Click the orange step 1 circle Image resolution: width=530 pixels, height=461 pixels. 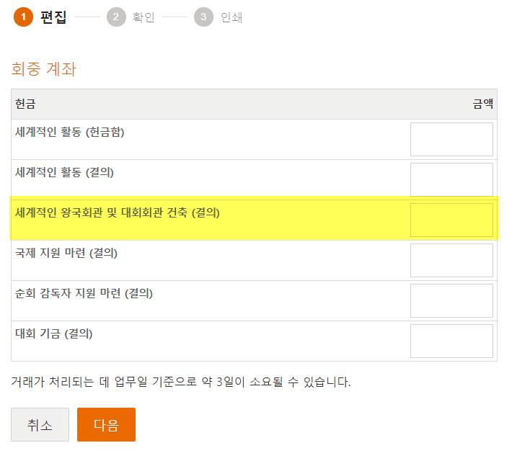(23, 17)
